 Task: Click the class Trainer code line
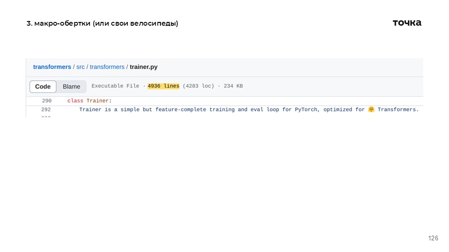point(89,101)
